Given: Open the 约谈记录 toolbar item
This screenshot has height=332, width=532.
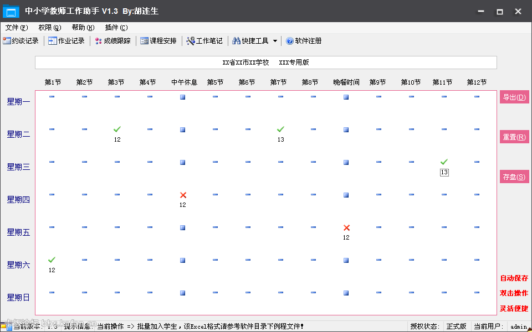Looking at the screenshot, I should coord(21,41).
